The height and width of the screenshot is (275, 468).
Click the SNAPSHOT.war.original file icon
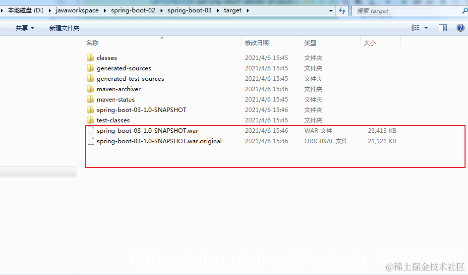(x=91, y=141)
